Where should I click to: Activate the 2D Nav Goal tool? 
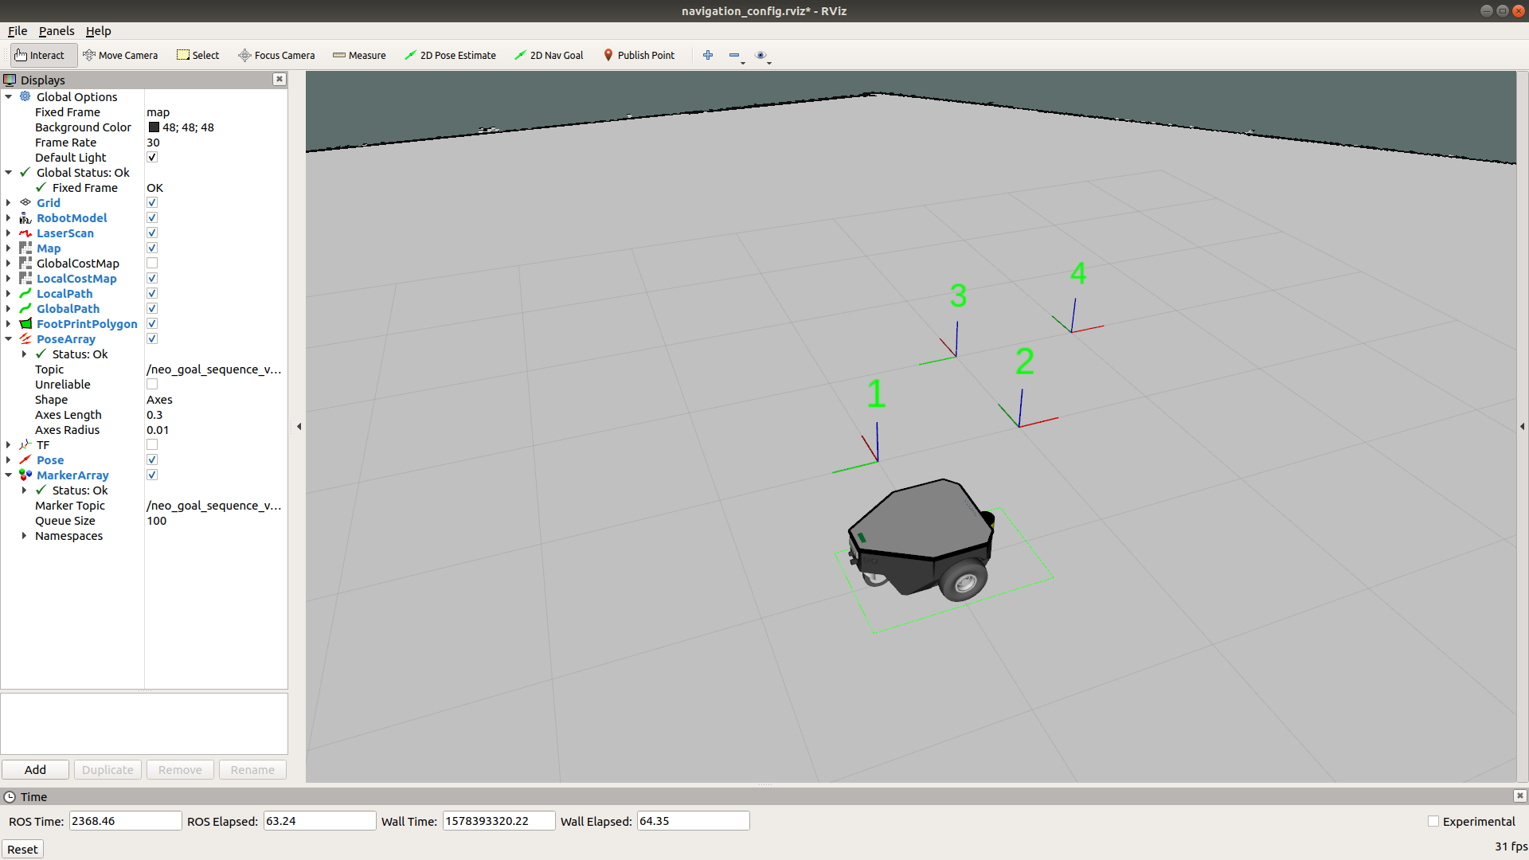pyautogui.click(x=549, y=55)
